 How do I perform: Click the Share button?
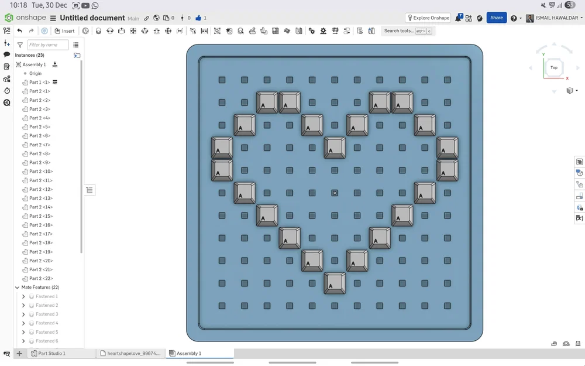click(x=496, y=18)
